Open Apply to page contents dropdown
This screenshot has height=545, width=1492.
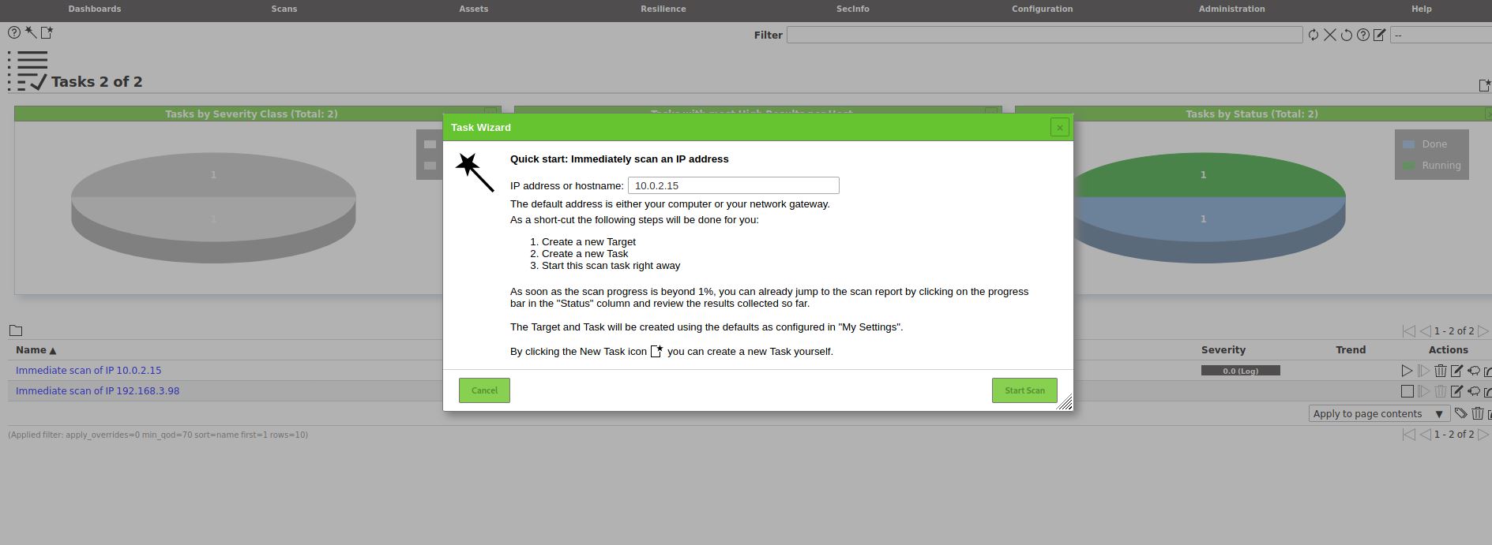click(x=1378, y=413)
